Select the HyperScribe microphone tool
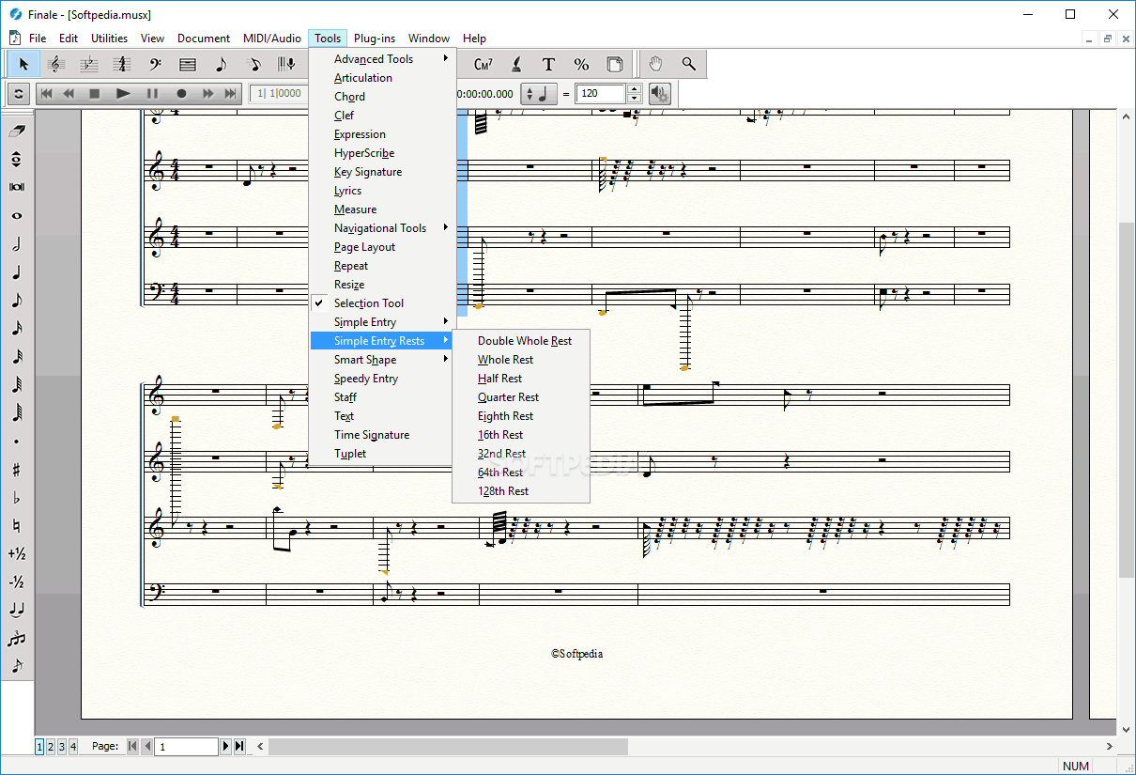 click(286, 64)
